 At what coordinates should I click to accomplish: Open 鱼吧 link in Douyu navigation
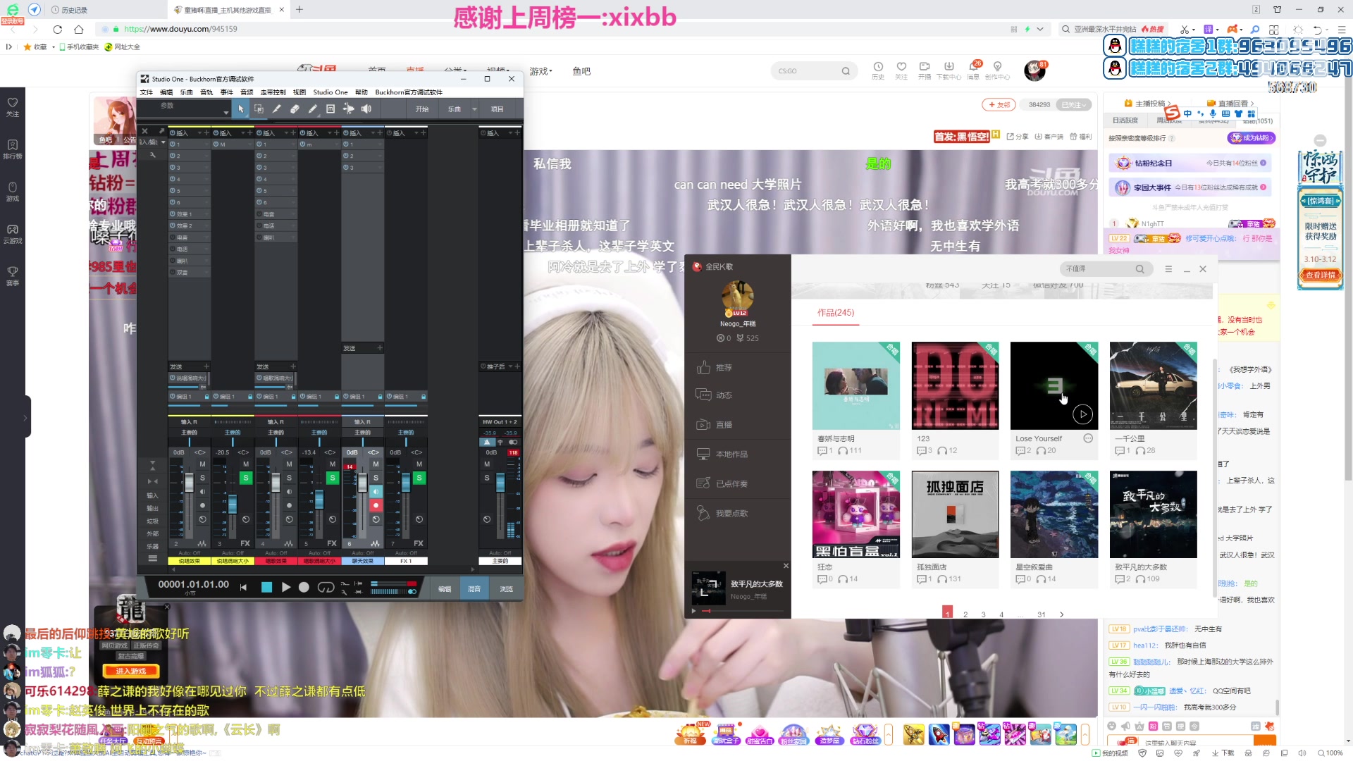pos(581,71)
